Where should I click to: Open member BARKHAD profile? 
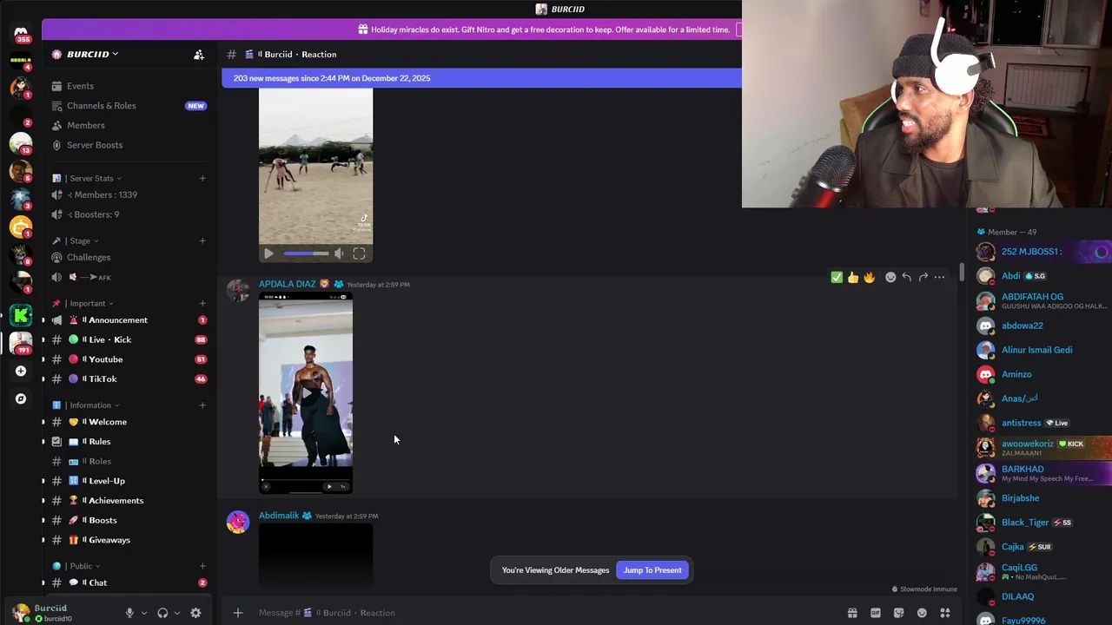point(1042,473)
